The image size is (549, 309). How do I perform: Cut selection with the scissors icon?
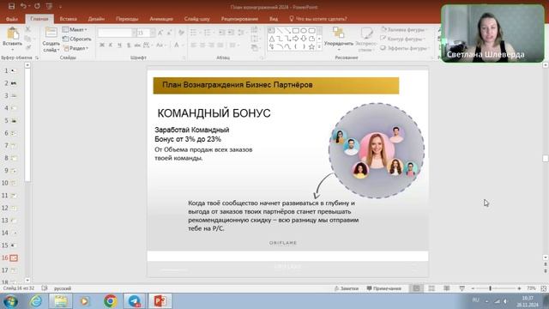[28, 29]
